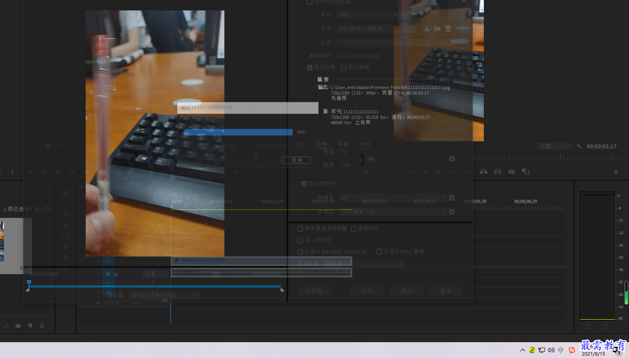The width and height of the screenshot is (629, 358).
Task: Open program monitor wrench settings
Action: pos(579,146)
